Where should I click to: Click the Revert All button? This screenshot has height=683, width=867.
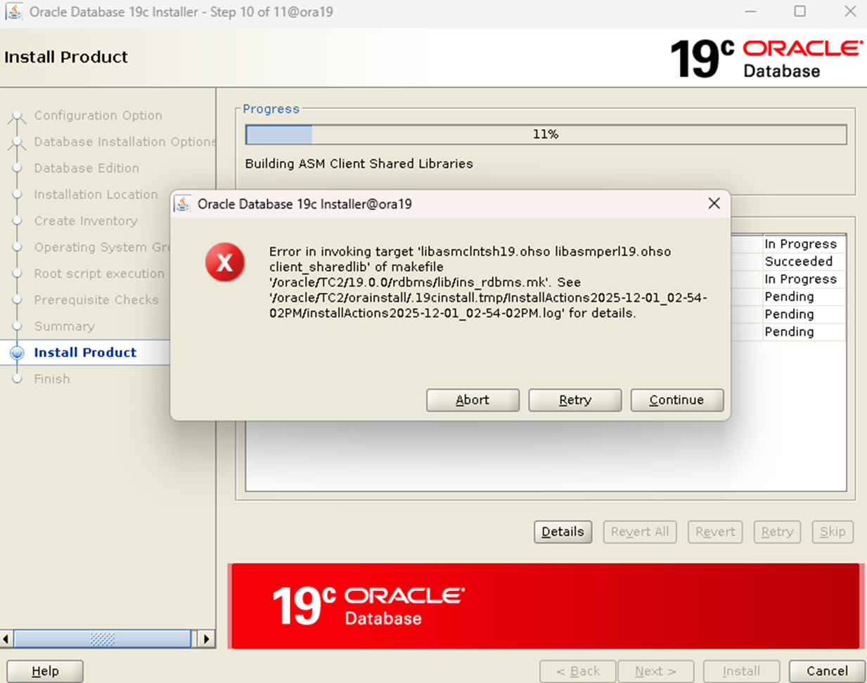640,532
